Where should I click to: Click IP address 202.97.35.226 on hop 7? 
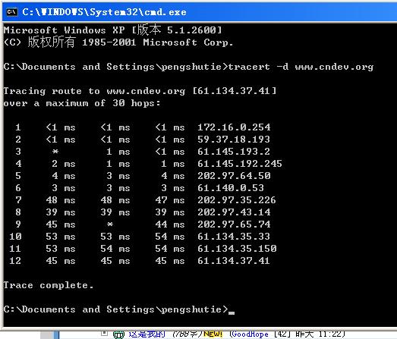click(x=237, y=200)
